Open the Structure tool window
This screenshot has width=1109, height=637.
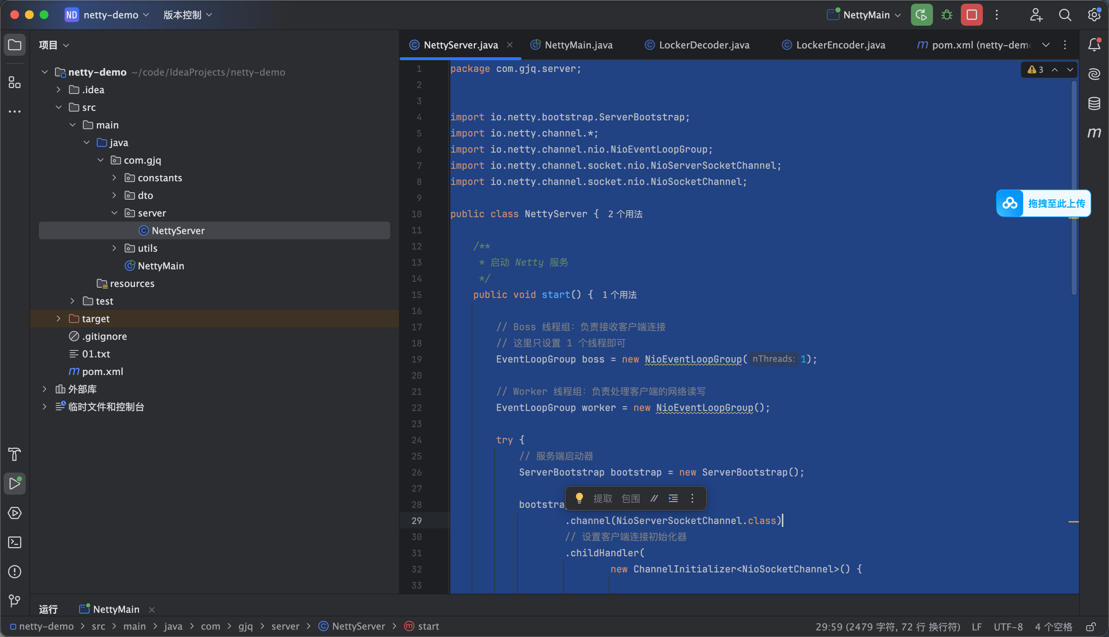(14, 82)
